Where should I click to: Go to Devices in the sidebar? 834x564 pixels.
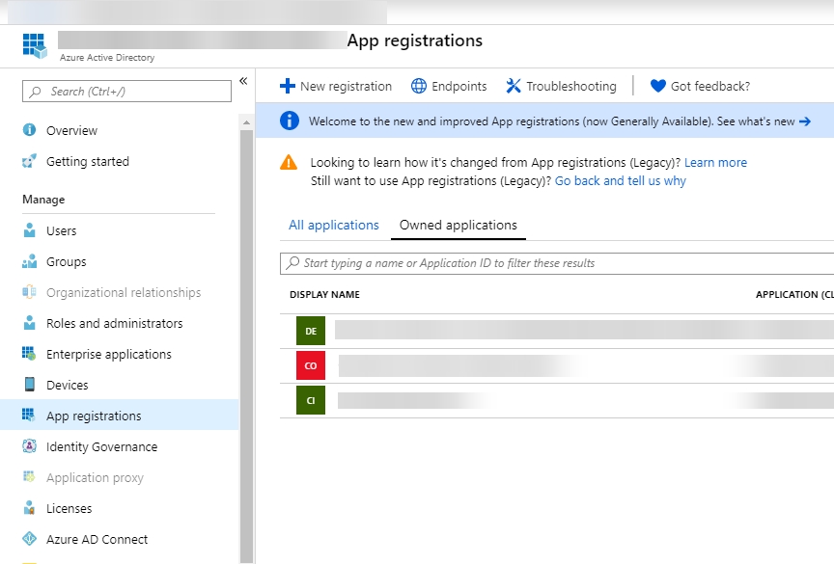(67, 385)
